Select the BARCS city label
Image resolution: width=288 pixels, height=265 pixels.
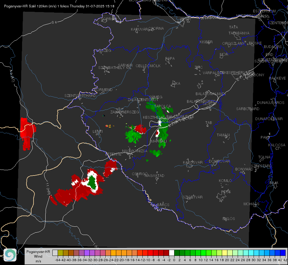tap(163, 205)
